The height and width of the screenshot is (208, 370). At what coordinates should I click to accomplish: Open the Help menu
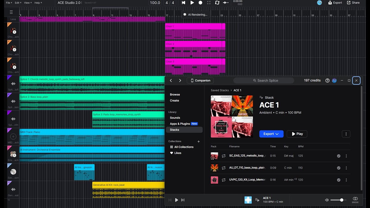pos(38,3)
